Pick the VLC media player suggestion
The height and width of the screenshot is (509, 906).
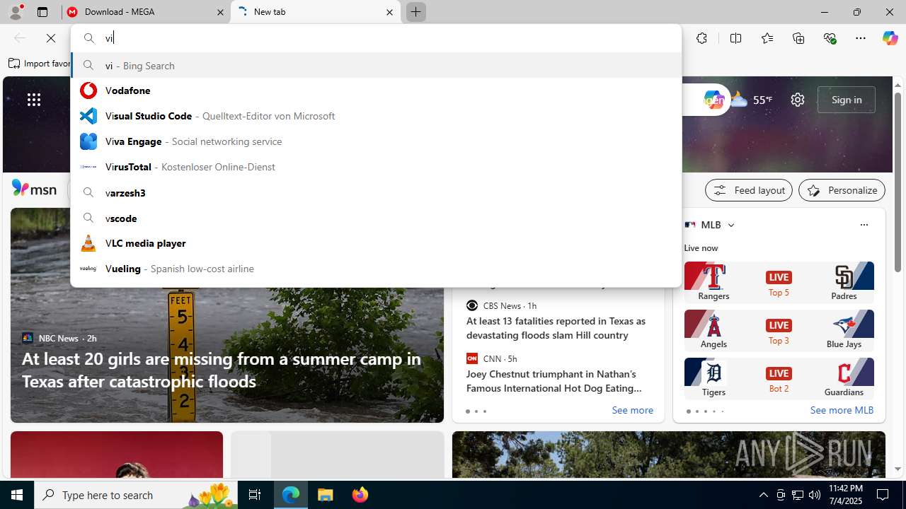pyautogui.click(x=376, y=243)
